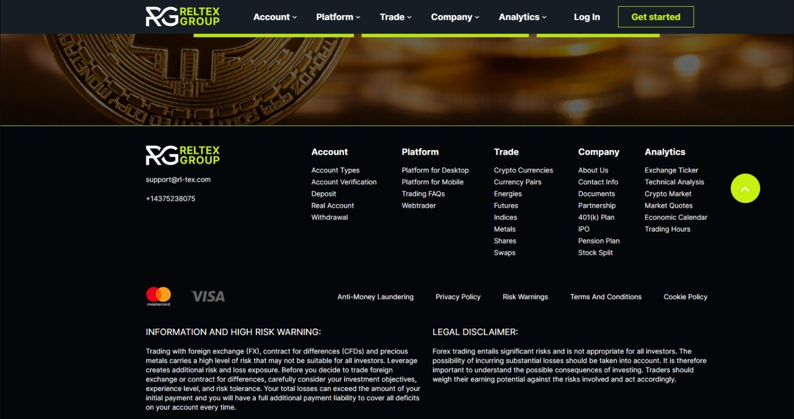The image size is (794, 419).
Task: Open the Stock Split link
Action: 595,253
